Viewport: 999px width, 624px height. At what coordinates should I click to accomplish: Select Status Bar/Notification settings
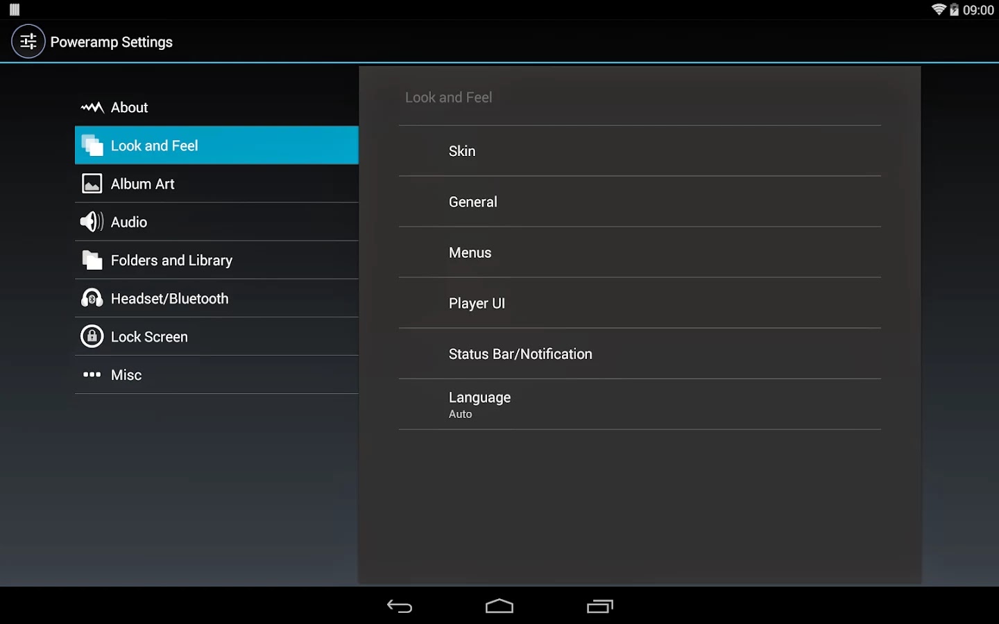640,354
